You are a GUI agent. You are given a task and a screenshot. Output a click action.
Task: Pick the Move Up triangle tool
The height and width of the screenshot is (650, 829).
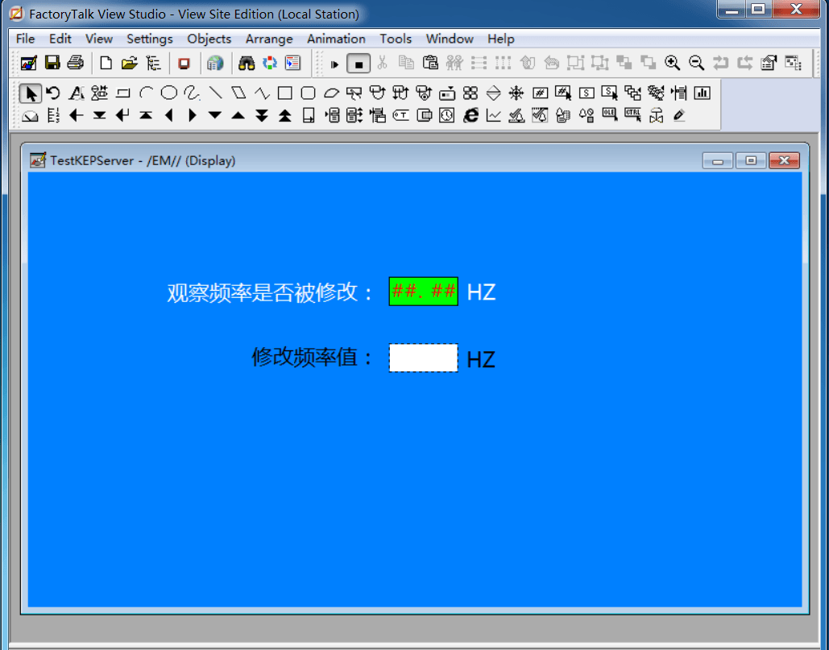point(238,116)
